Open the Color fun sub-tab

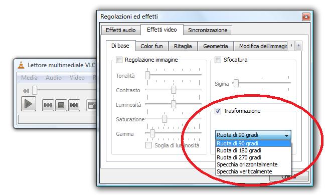pyautogui.click(x=151, y=46)
